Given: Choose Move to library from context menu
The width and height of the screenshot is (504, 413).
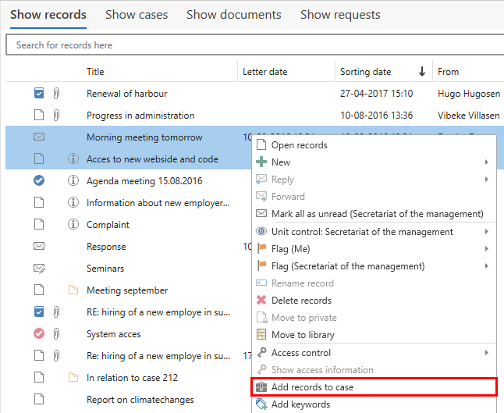Looking at the screenshot, I should tap(303, 335).
